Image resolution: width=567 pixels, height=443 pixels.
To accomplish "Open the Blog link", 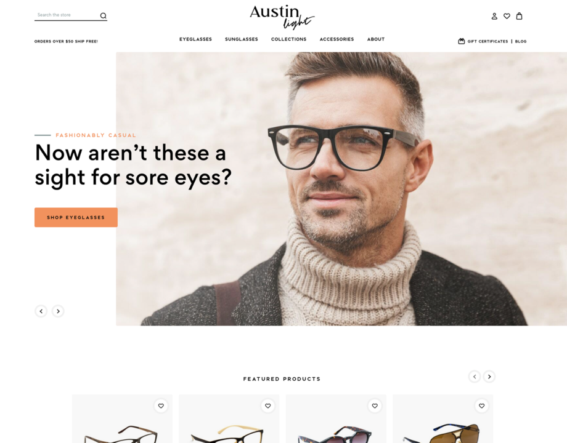I will tap(521, 41).
